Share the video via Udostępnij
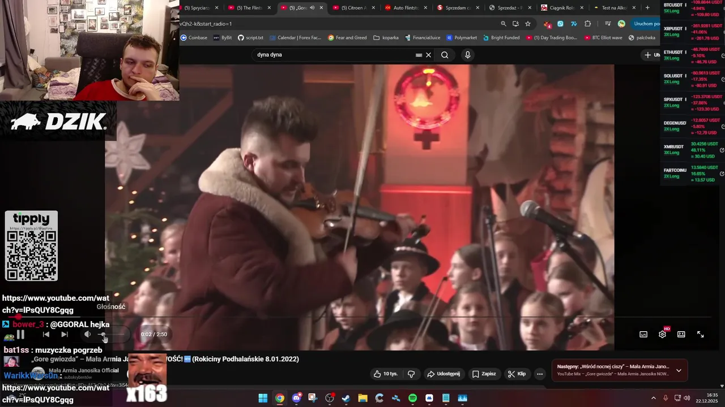Screen dimensions: 725x407 point(443,374)
